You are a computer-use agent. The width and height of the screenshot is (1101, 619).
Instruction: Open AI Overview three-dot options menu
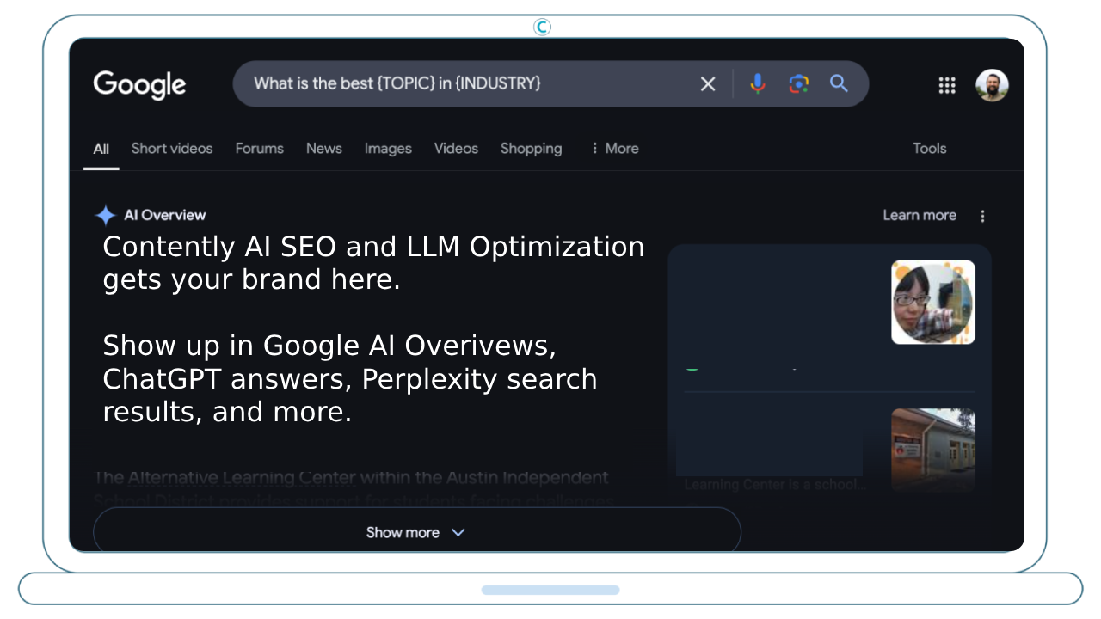tap(982, 216)
